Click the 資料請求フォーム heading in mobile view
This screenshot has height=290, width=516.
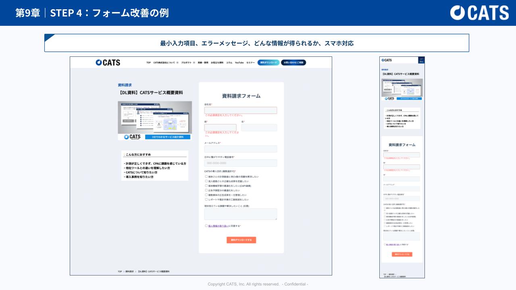(402, 145)
